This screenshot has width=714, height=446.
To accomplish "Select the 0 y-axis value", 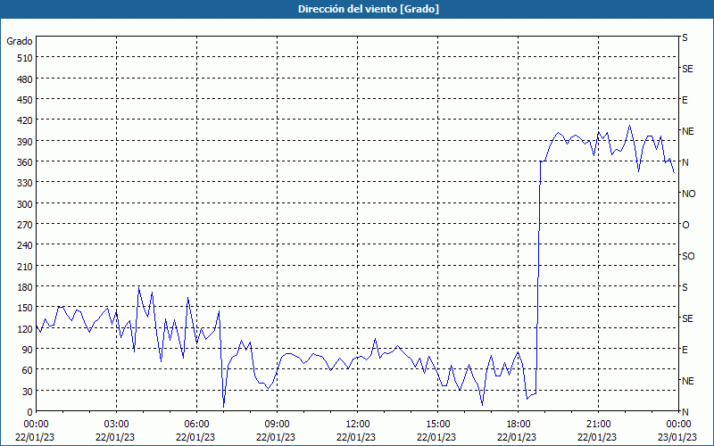I will point(30,412).
